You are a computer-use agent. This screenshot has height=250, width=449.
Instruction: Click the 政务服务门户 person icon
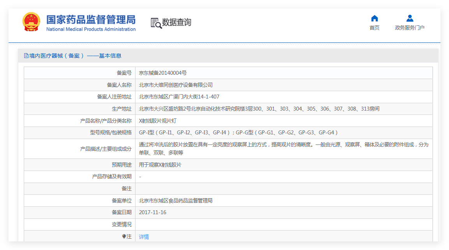pyautogui.click(x=410, y=18)
